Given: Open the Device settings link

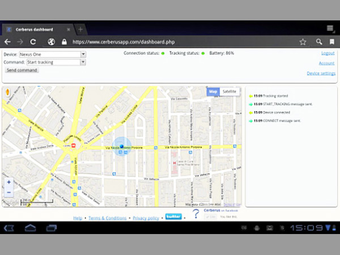Looking at the screenshot, I should (x=321, y=74).
